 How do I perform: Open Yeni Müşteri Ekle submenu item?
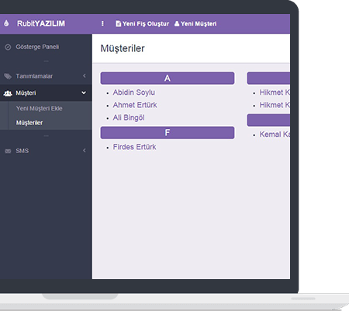coord(40,109)
